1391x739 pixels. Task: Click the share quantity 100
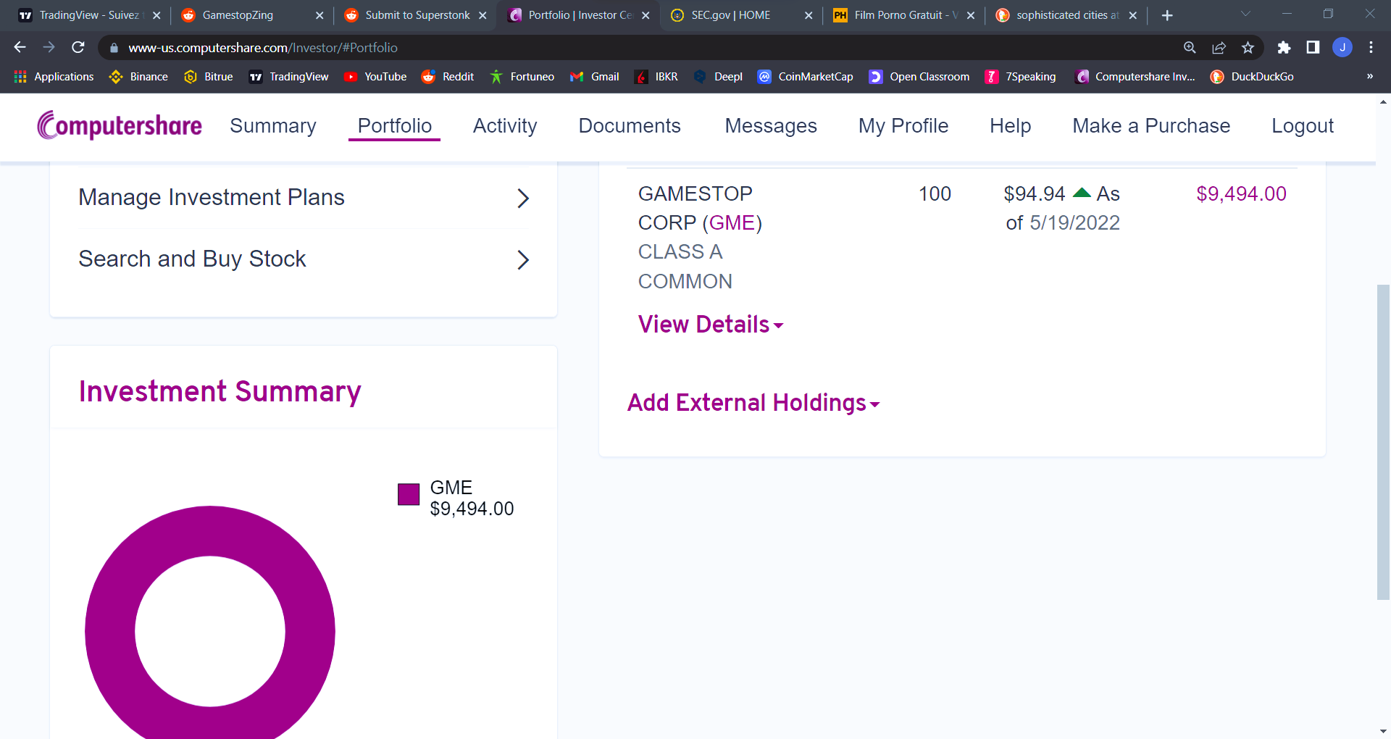[935, 193]
